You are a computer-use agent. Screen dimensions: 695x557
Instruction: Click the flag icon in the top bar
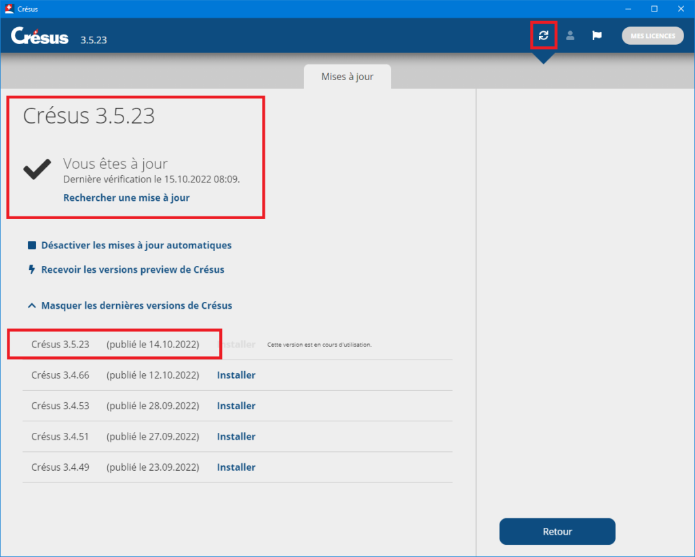pos(597,35)
